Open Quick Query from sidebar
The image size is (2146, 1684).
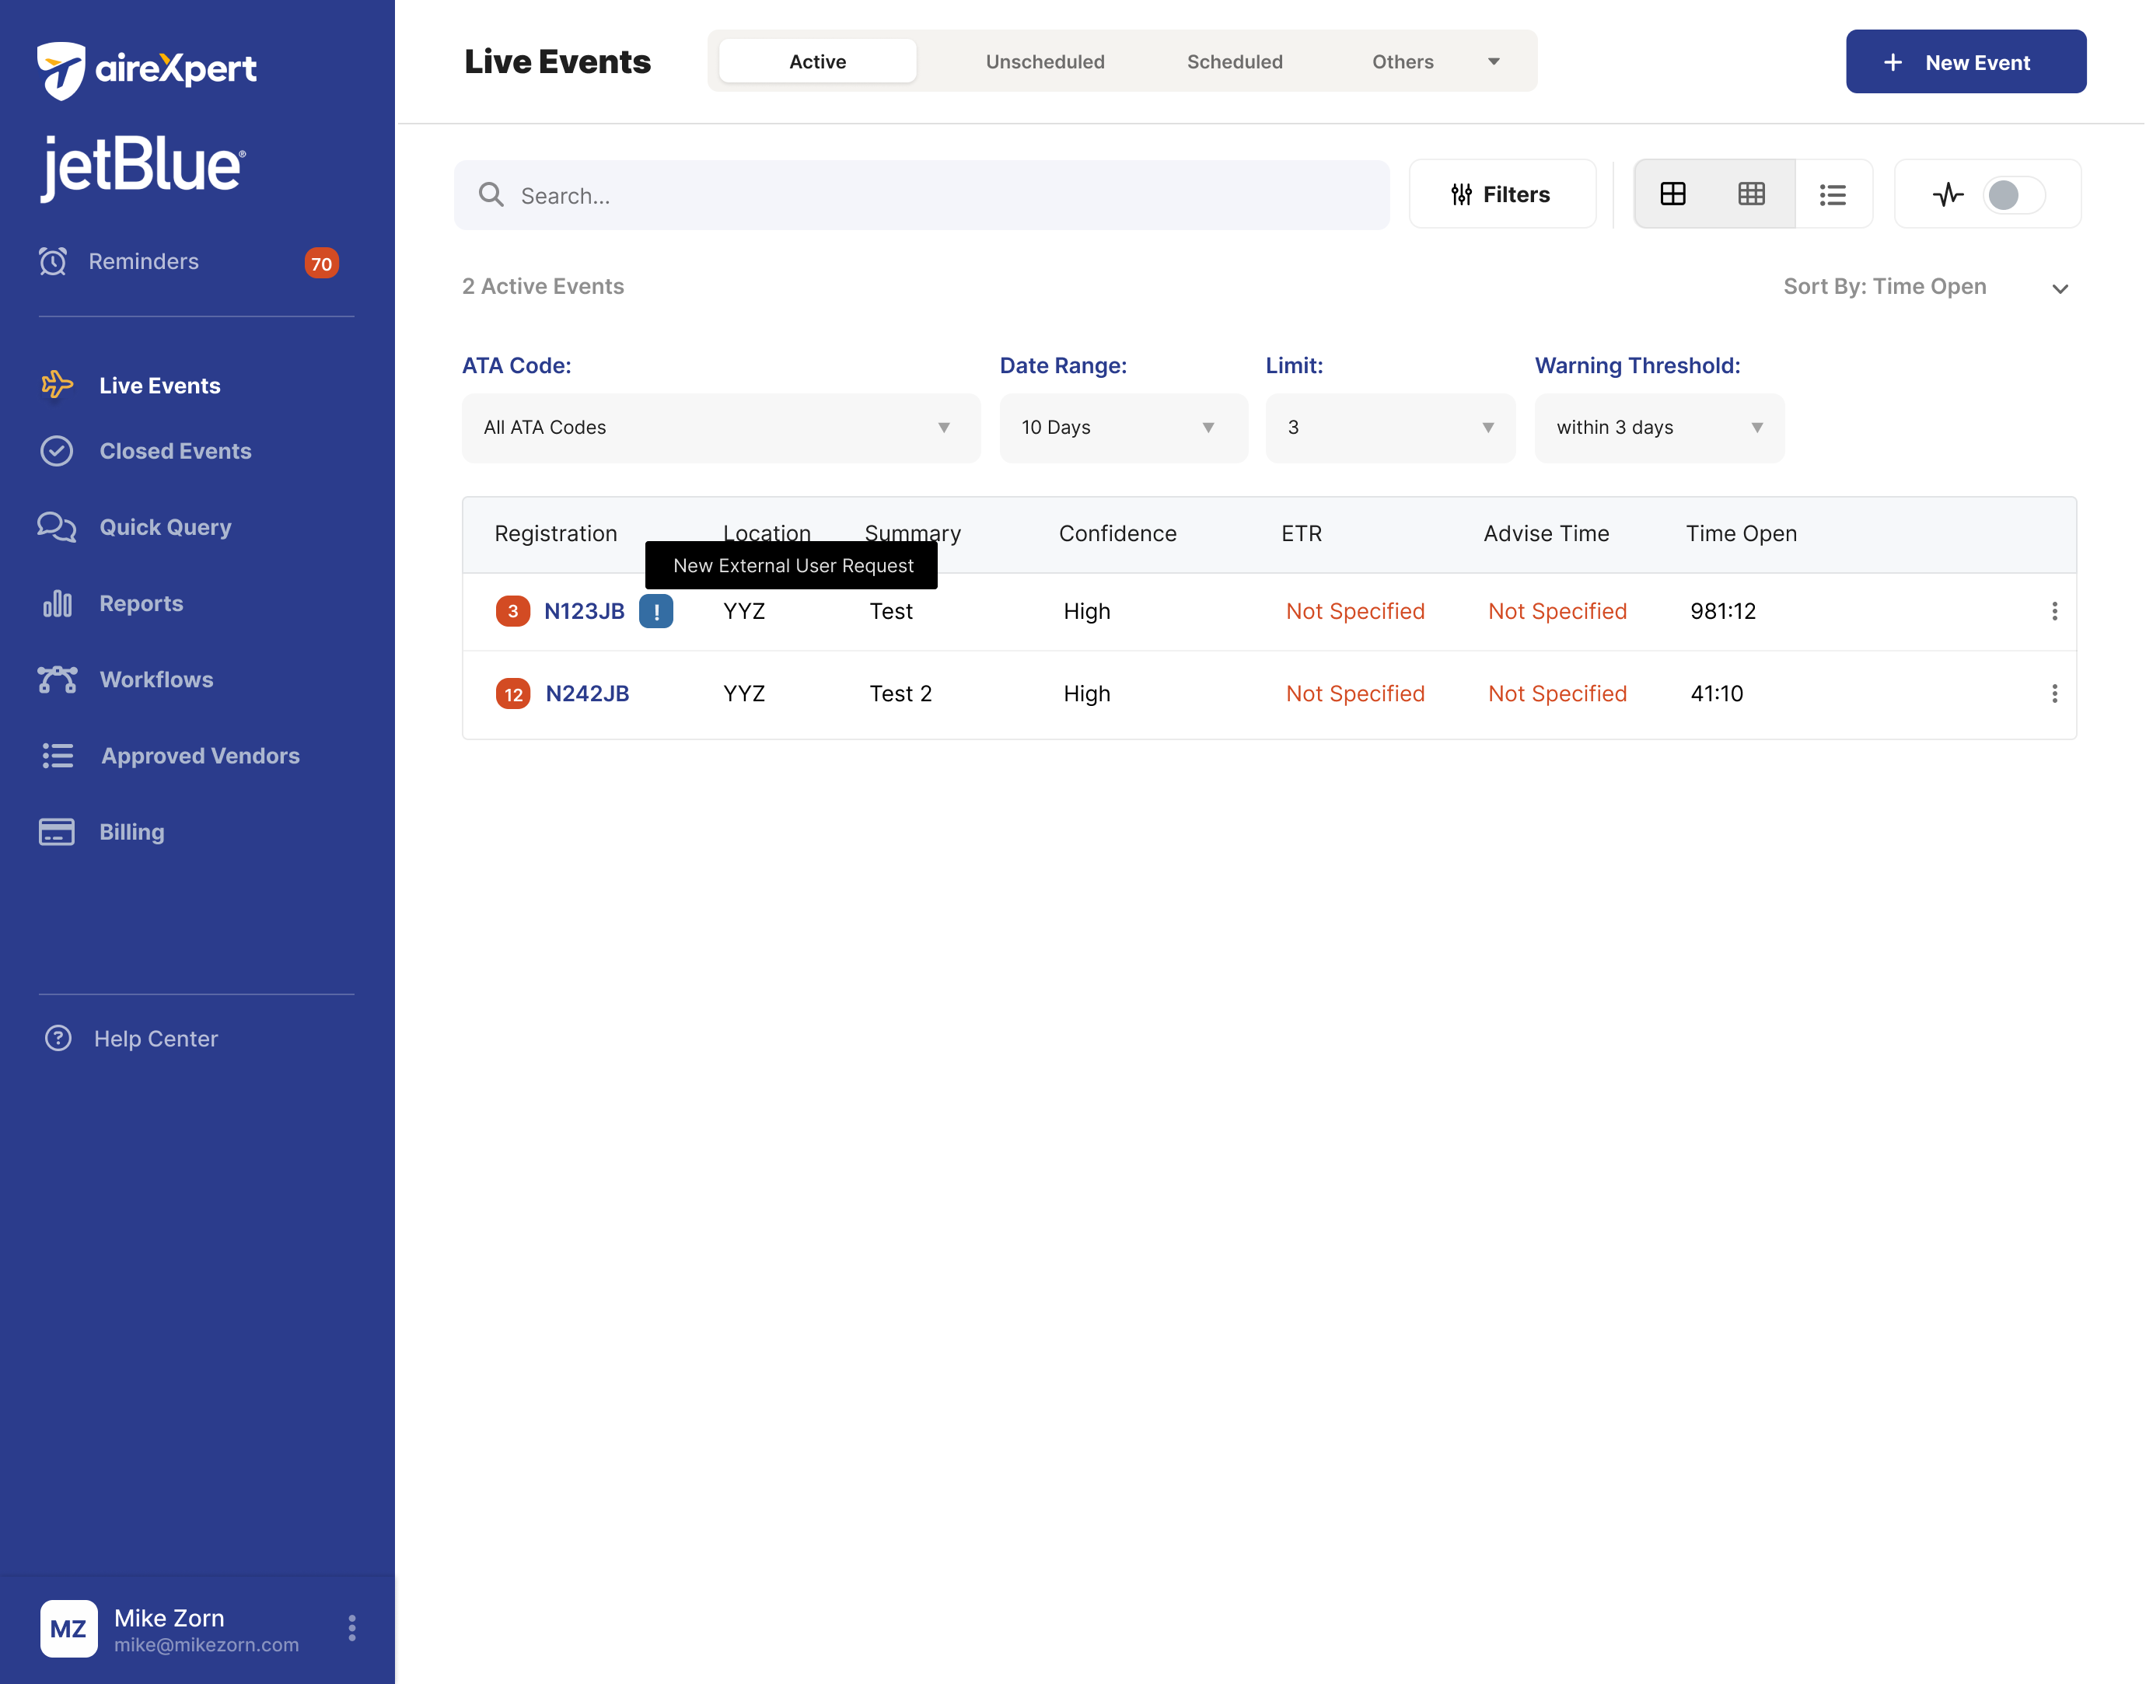[x=166, y=526]
